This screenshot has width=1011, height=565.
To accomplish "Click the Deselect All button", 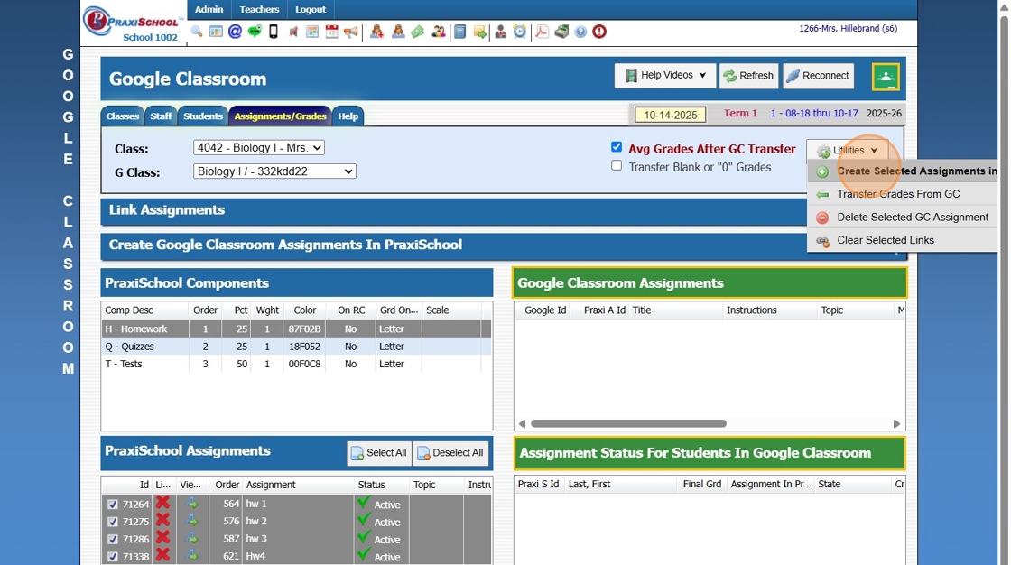I will click(x=450, y=453).
